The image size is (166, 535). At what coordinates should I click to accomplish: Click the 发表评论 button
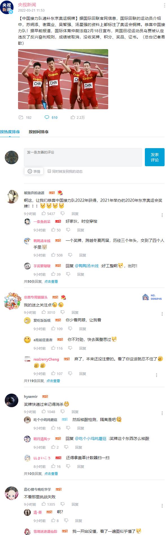[x=154, y=157]
